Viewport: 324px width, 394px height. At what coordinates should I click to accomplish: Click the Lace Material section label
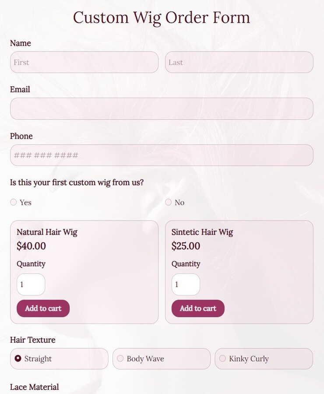(34, 387)
